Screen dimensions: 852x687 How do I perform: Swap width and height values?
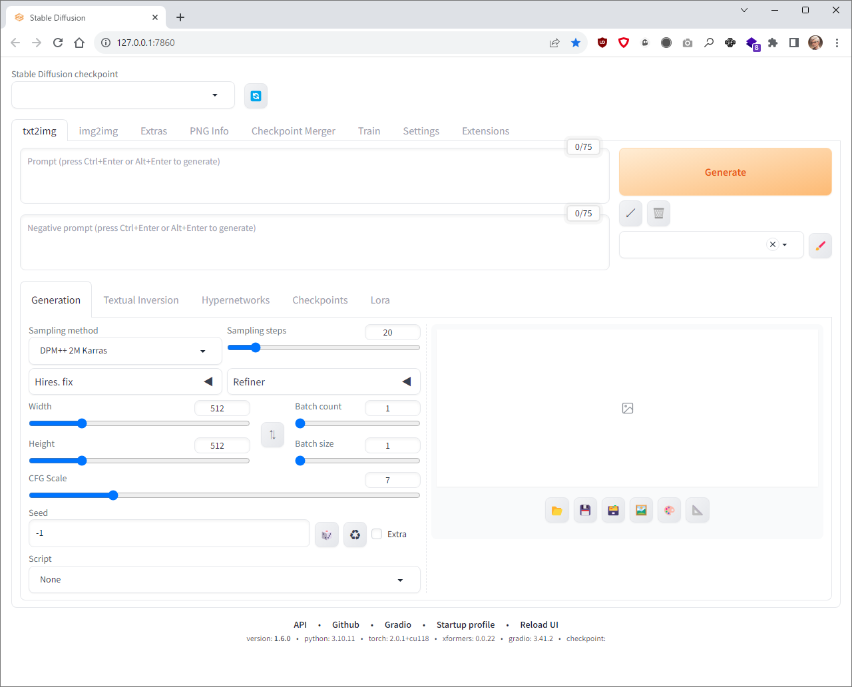(272, 435)
